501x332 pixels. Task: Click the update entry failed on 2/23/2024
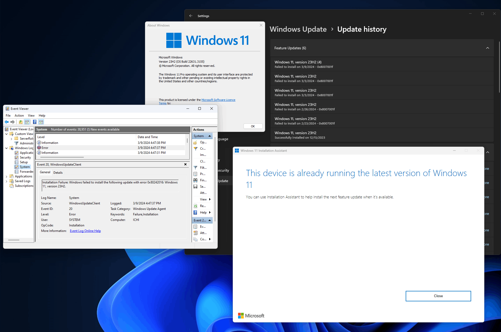click(x=382, y=121)
